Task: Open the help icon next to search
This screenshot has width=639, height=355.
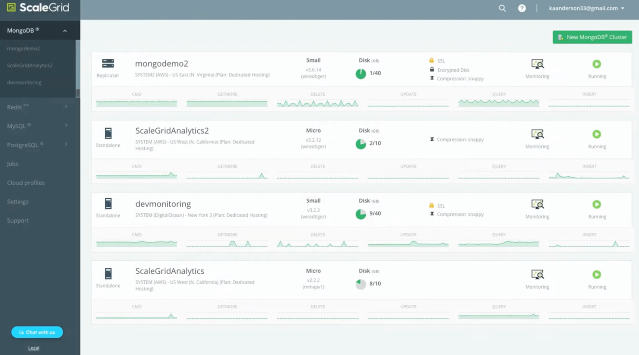Action: 522,8
